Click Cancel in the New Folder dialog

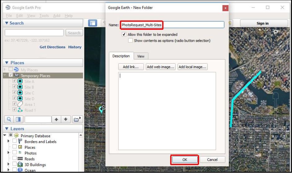(212, 160)
